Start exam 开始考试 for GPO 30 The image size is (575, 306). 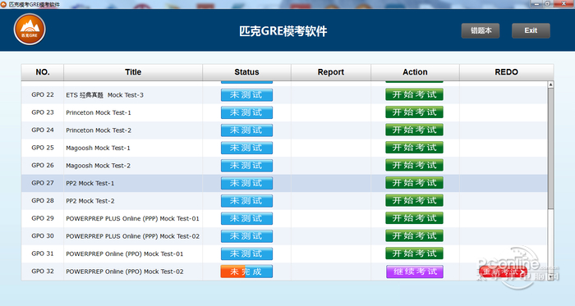(x=414, y=235)
